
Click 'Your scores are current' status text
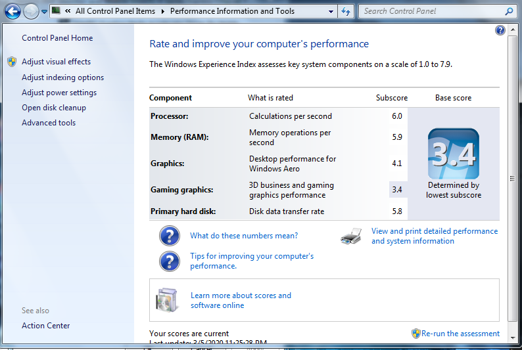coord(189,334)
